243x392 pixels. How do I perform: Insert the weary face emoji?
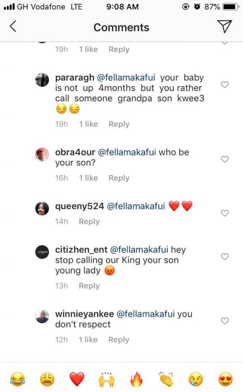(47, 379)
